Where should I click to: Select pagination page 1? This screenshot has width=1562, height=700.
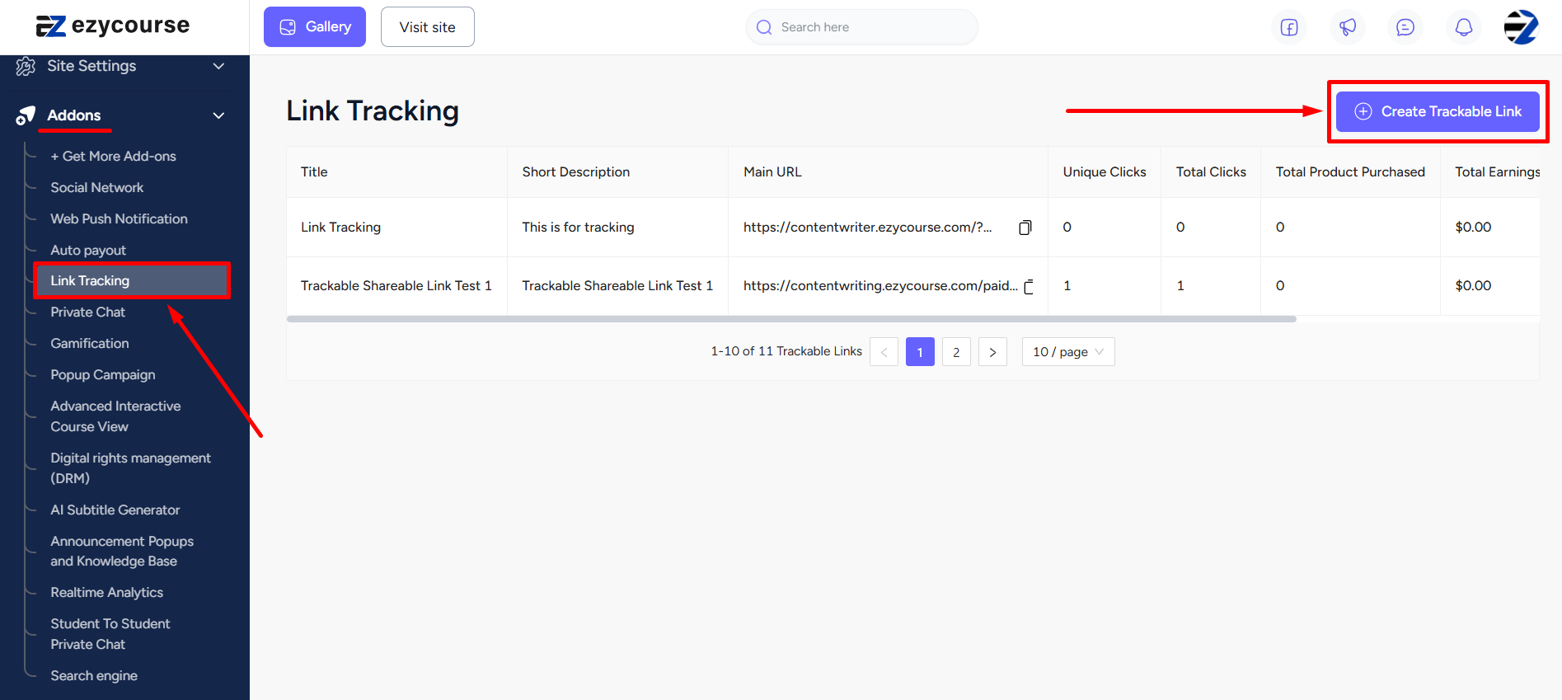tap(920, 352)
